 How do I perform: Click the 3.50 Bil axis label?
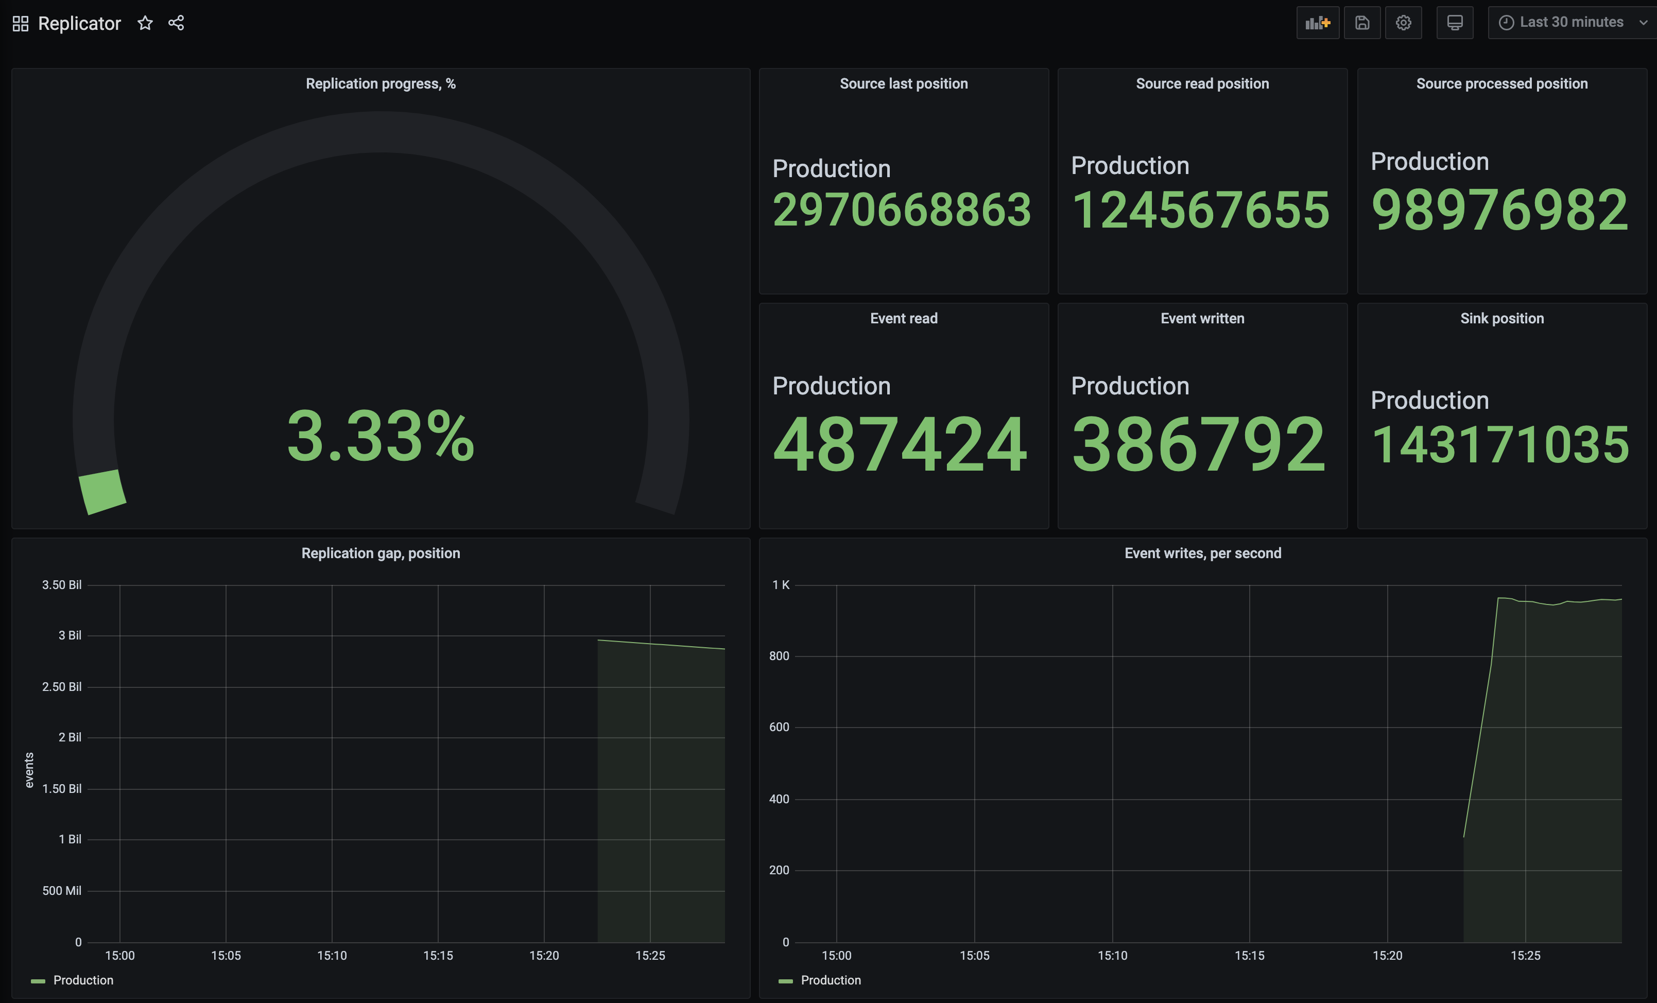pos(62,585)
